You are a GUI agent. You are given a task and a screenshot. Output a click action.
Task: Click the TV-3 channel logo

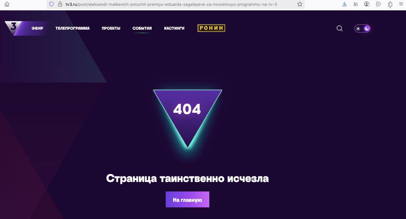coord(13,28)
